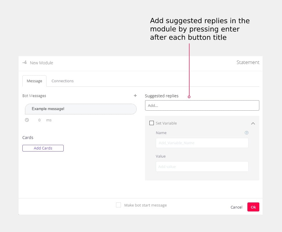Cancel the module edits
Viewport: 282px width, 232px height.
tap(236, 207)
